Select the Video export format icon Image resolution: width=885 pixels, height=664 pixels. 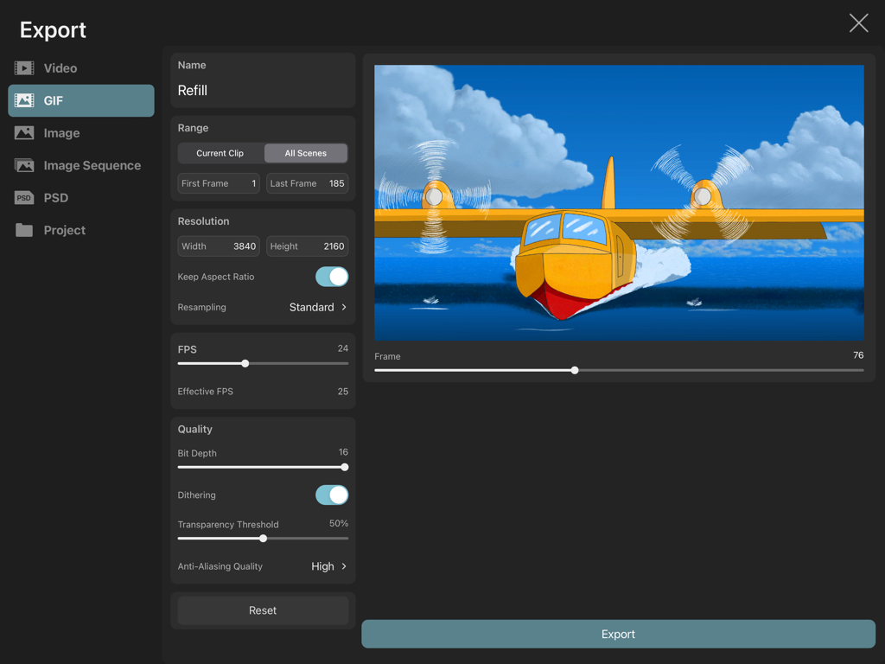click(x=26, y=67)
